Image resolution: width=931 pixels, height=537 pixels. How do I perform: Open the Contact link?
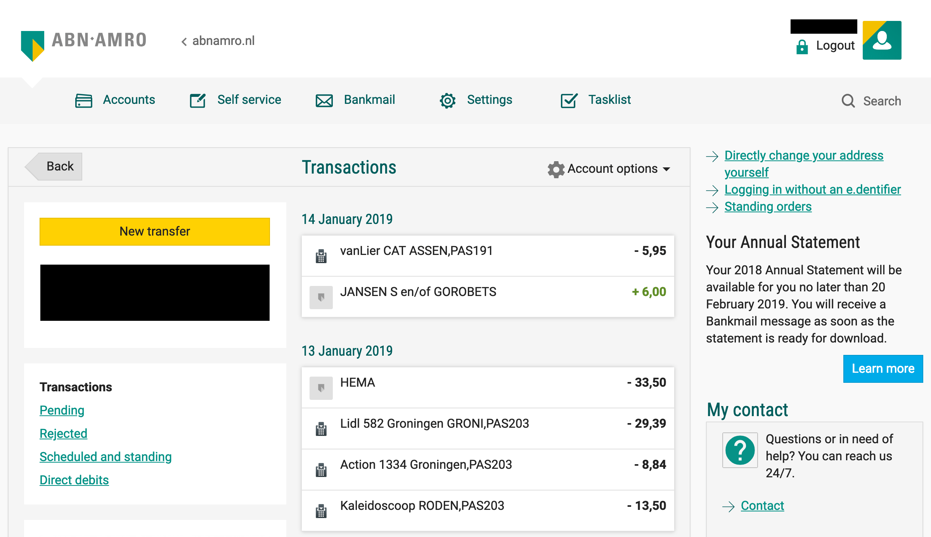[763, 506]
